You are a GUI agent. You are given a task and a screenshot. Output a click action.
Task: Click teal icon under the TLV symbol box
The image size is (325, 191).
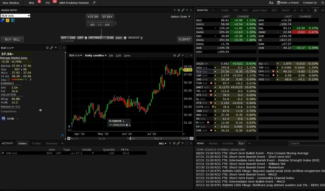pos(13,20)
